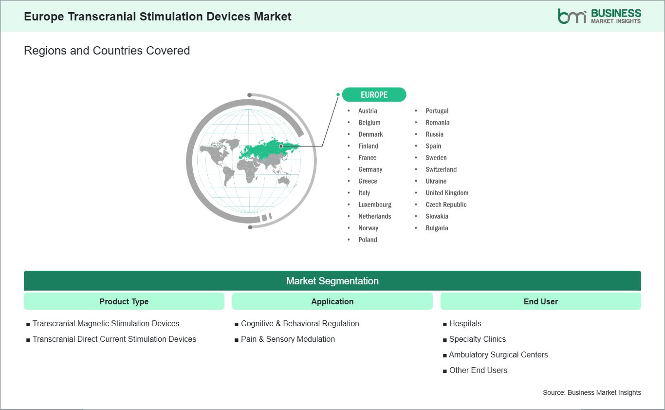Click 'Italy' in the country list
The width and height of the screenshot is (665, 410).
click(x=364, y=193)
